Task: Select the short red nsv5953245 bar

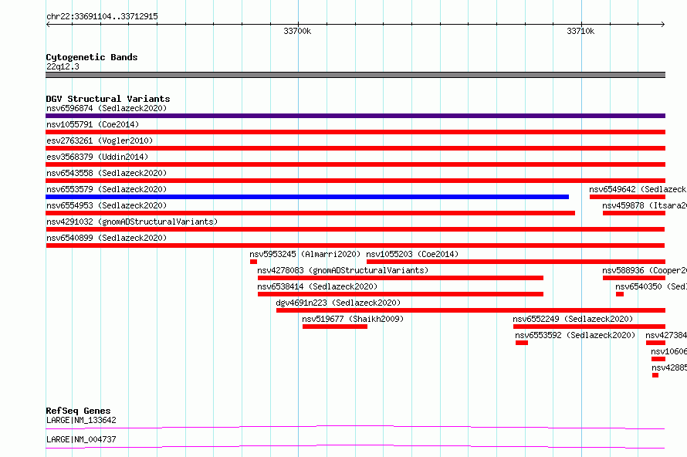Action: (253, 262)
